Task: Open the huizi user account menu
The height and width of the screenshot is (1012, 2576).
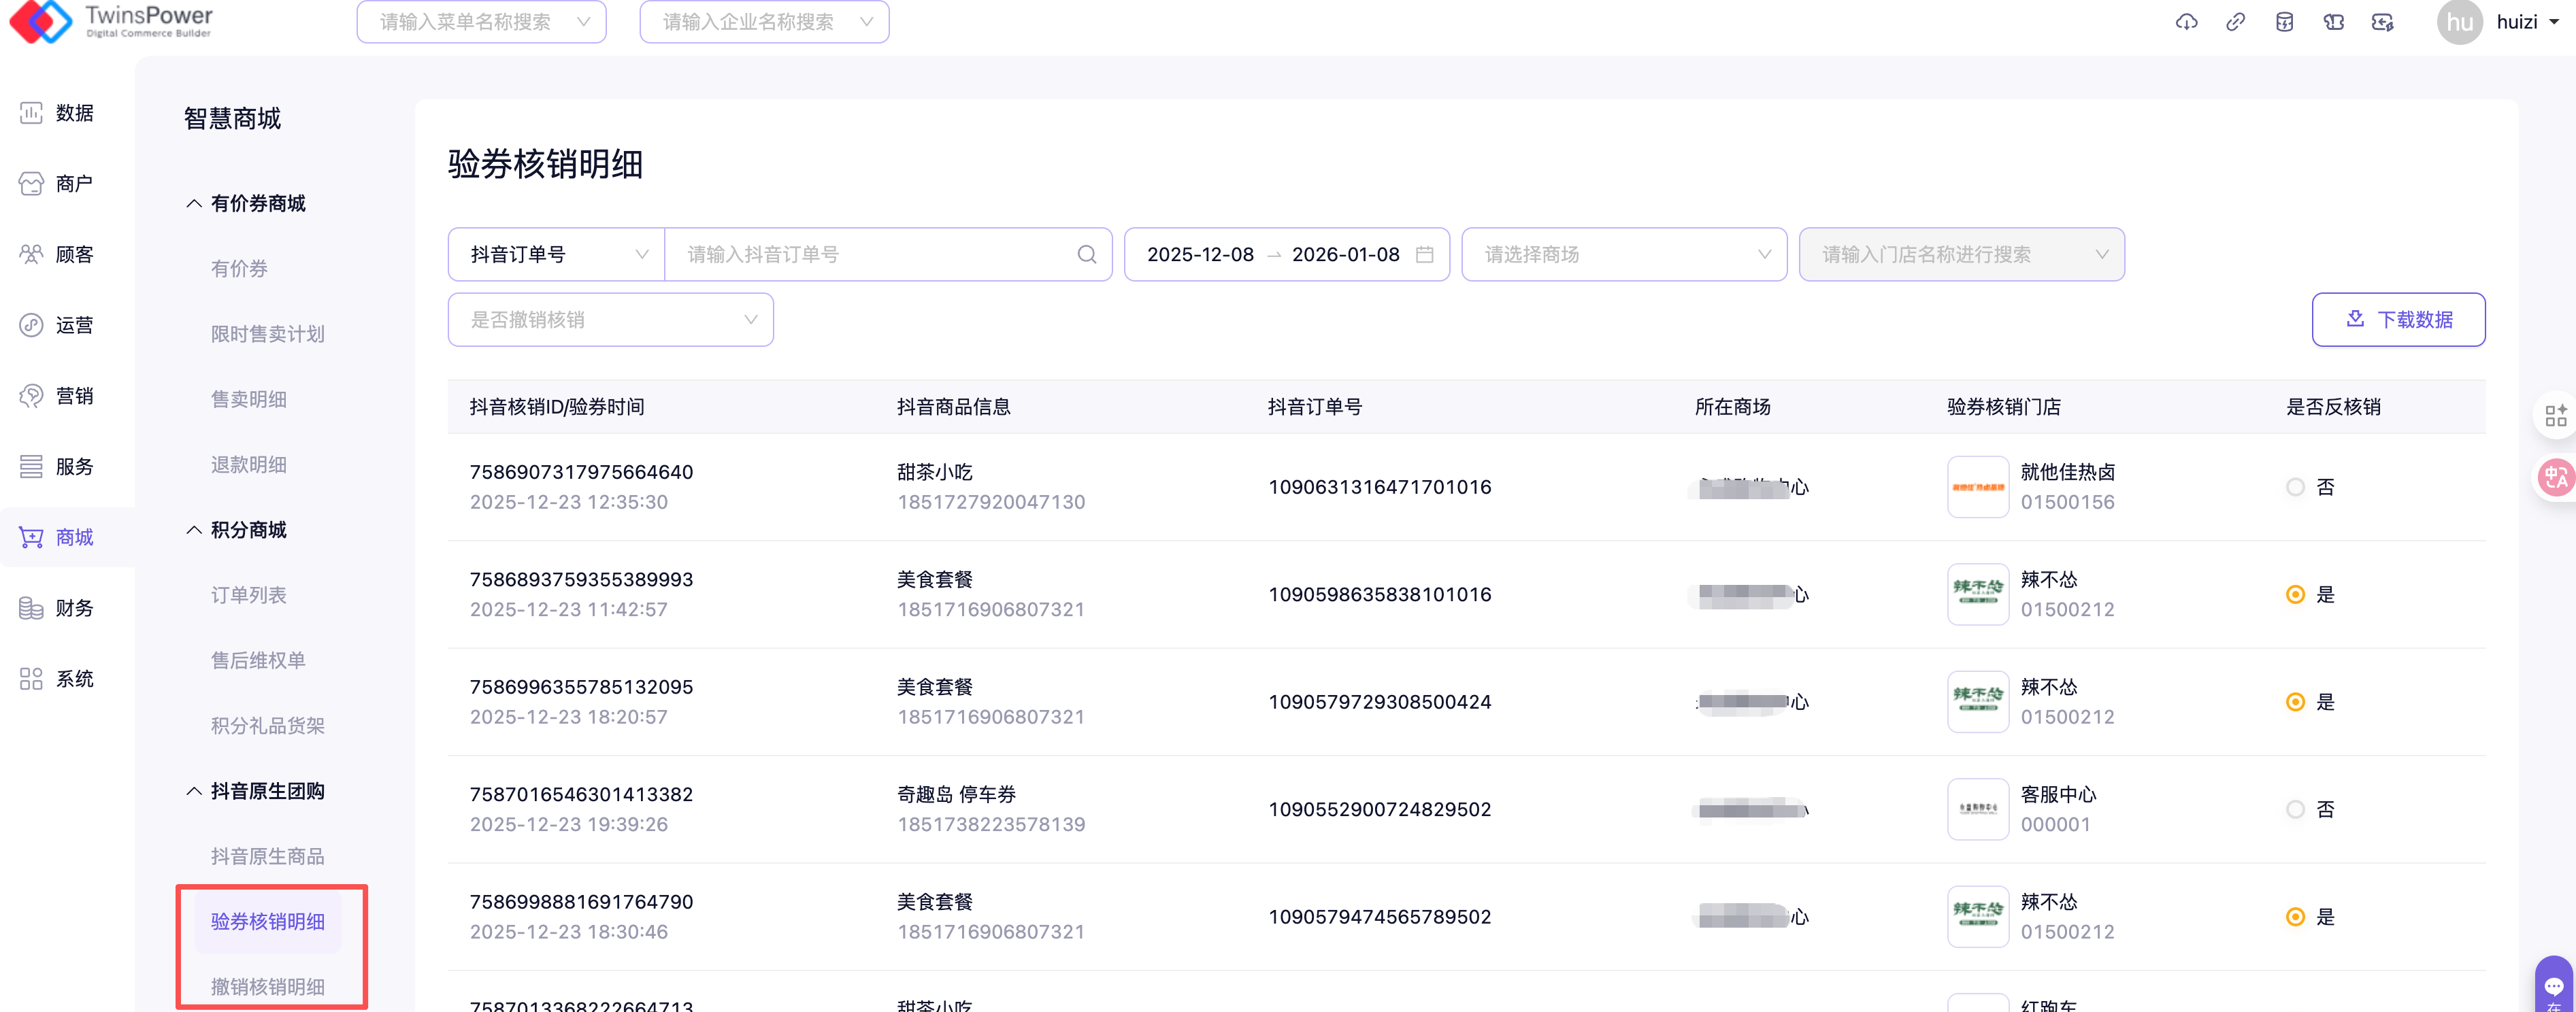Action: click(x=2518, y=22)
